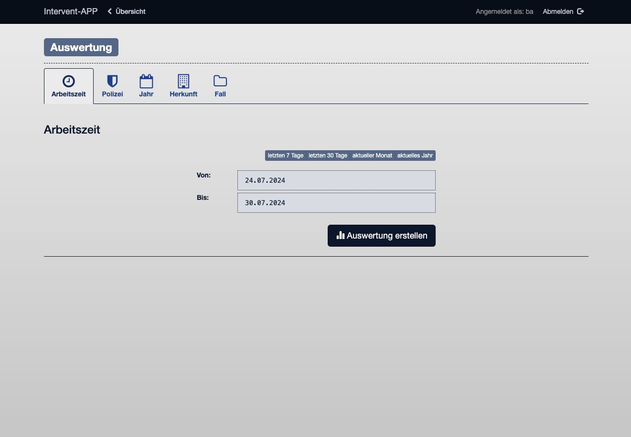Switch to the Fall tab label
The height and width of the screenshot is (437, 631).
220,94
